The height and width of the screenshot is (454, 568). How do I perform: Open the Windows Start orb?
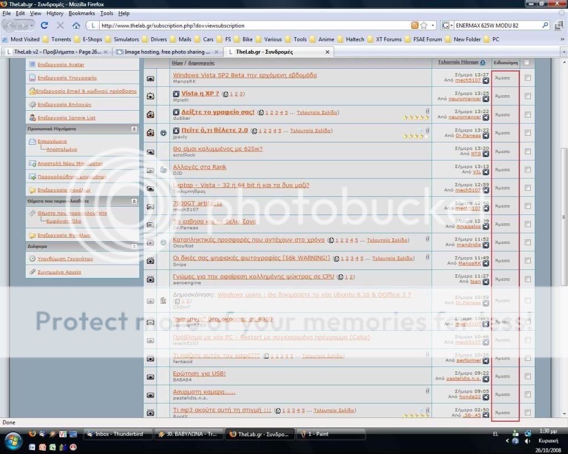click(x=12, y=441)
